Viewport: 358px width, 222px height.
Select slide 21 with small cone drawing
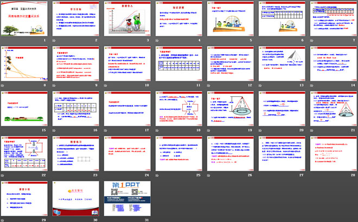[x=334, y=109]
